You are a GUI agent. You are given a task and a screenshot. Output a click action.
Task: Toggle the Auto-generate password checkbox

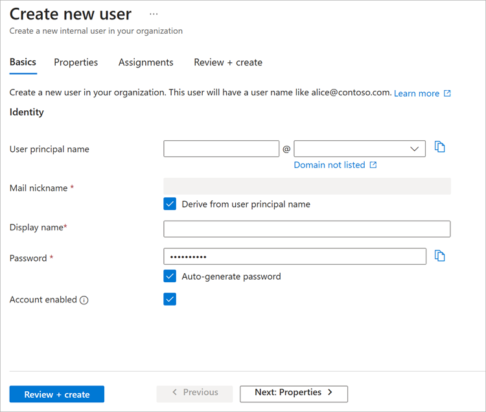point(170,276)
